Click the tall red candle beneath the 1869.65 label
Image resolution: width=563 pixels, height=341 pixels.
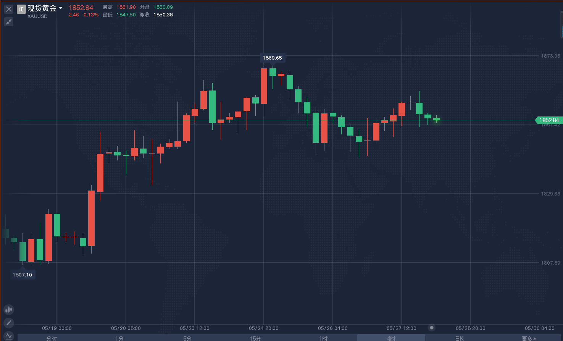pyautogui.click(x=264, y=86)
